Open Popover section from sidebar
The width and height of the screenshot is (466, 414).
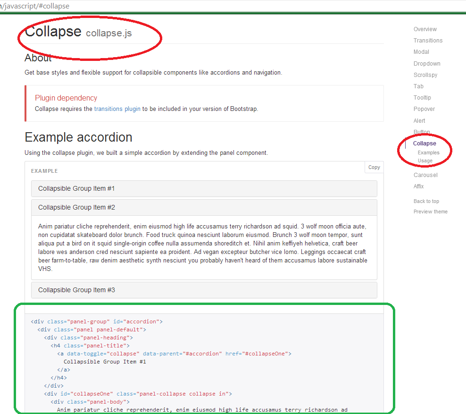[x=424, y=109]
